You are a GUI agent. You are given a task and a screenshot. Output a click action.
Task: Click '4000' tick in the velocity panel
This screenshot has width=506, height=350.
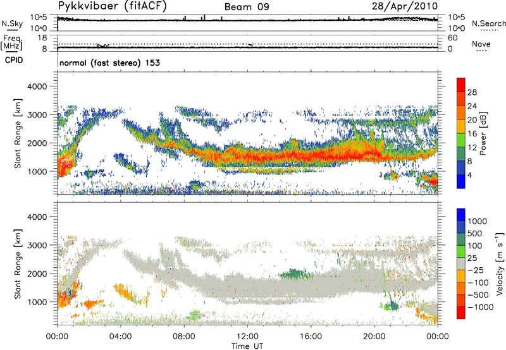(x=37, y=217)
